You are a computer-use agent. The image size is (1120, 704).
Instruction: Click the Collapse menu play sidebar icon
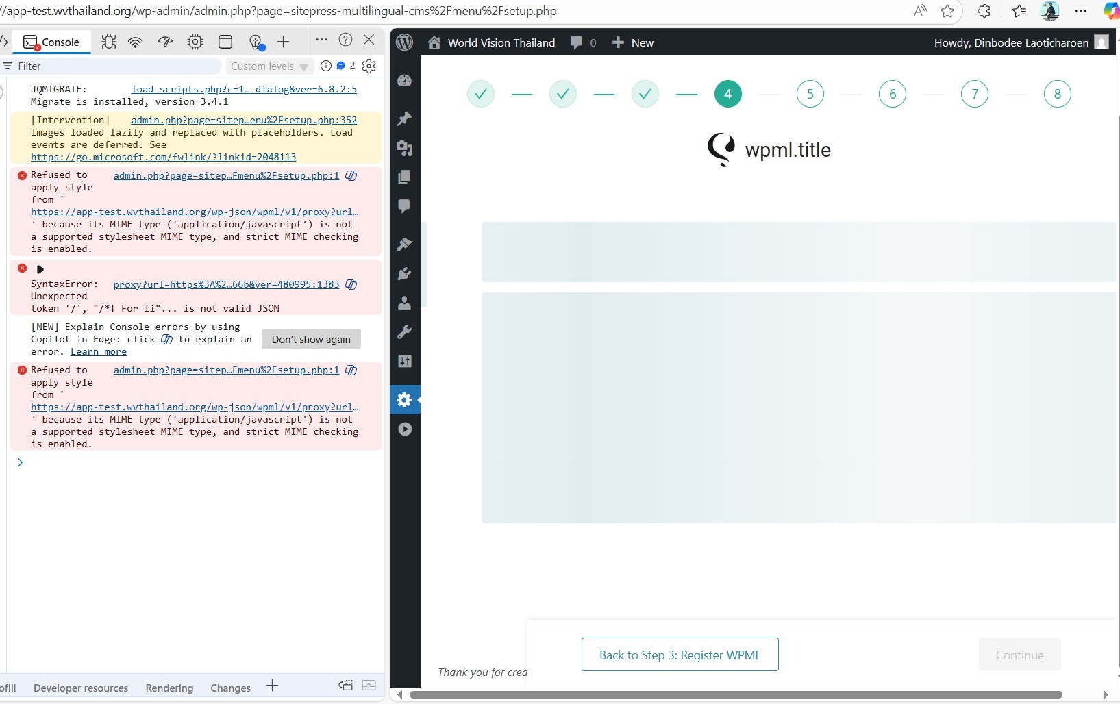click(x=405, y=429)
